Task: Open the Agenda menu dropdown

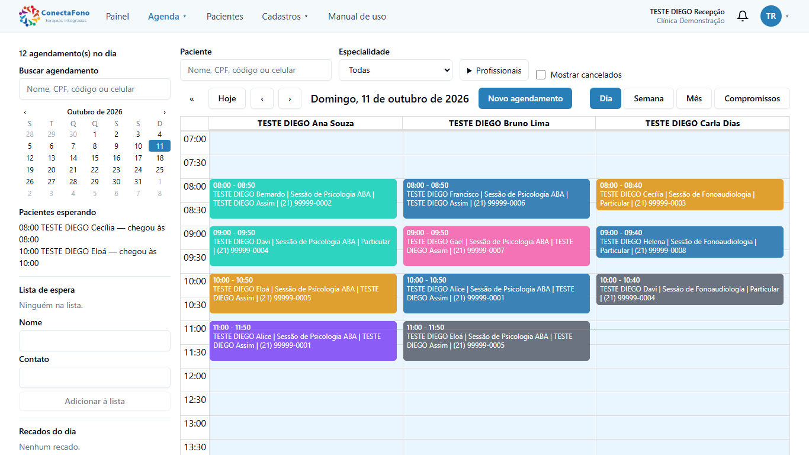Action: click(x=167, y=17)
